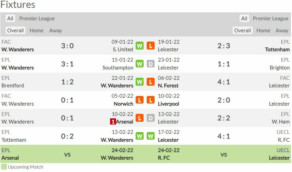Click the gray D badge beside W. Ham match
Screen dimensions: 292x172
coord(150,118)
